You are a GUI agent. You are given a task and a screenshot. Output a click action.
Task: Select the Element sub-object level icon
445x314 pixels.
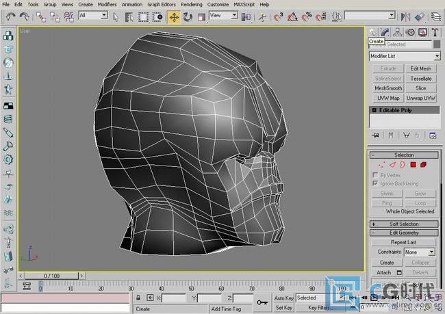(423, 164)
